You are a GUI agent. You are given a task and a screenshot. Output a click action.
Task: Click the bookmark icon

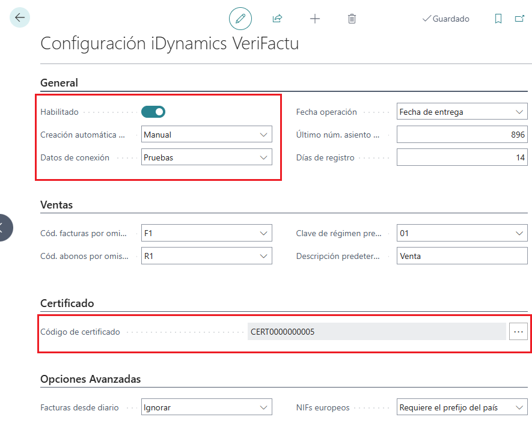pyautogui.click(x=498, y=19)
